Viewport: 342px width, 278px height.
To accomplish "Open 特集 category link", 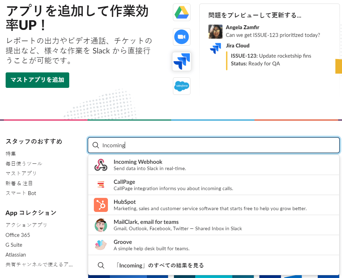I will [x=11, y=154].
